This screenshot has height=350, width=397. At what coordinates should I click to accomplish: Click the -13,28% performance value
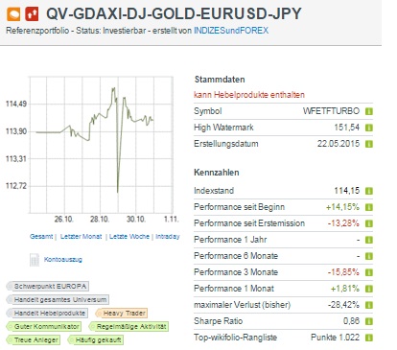click(343, 223)
